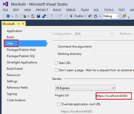Click the browser link icon next to Firefox
Image resolution: width=134 pixels, height=114 pixels.
(x=90, y=16)
